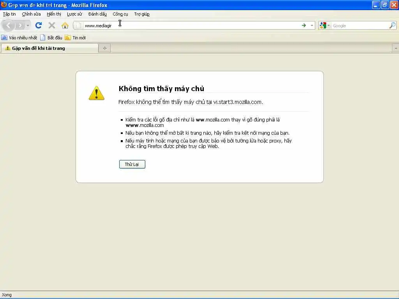Viewport: 399px width, 299px height.
Task: Click the page icon in address bar
Action: coord(78,25)
